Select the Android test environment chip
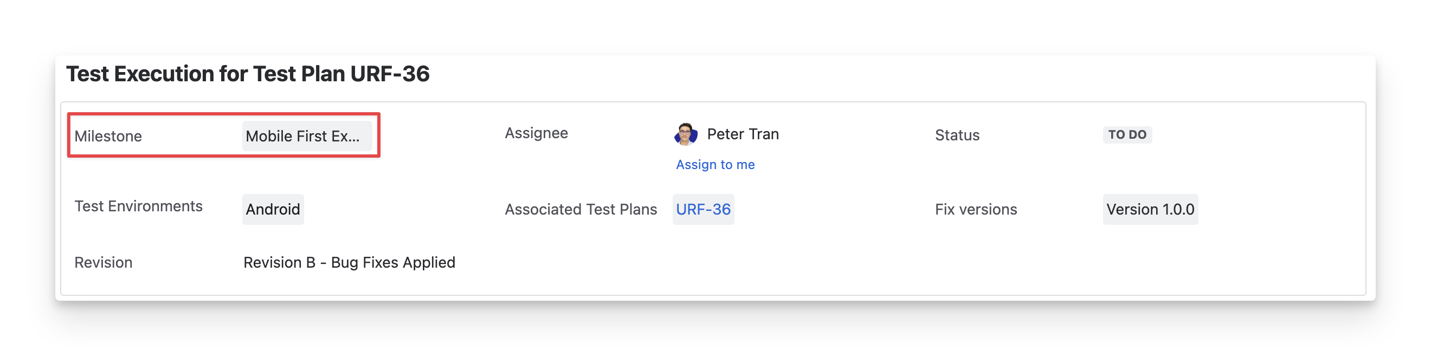 (273, 209)
